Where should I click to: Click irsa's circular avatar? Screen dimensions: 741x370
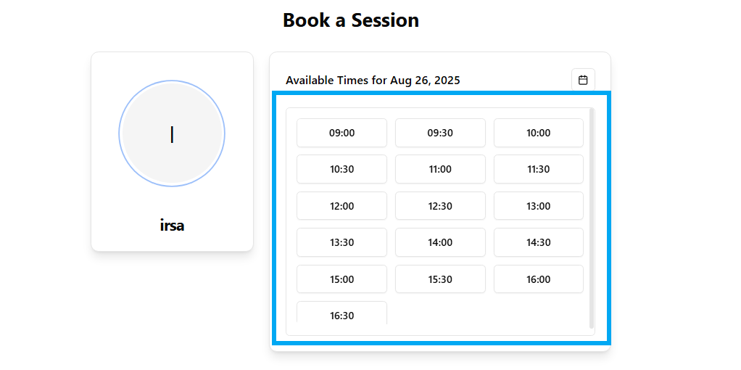[172, 133]
